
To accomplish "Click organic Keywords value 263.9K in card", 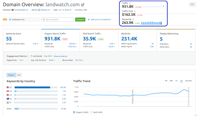I will pos(72,44).
